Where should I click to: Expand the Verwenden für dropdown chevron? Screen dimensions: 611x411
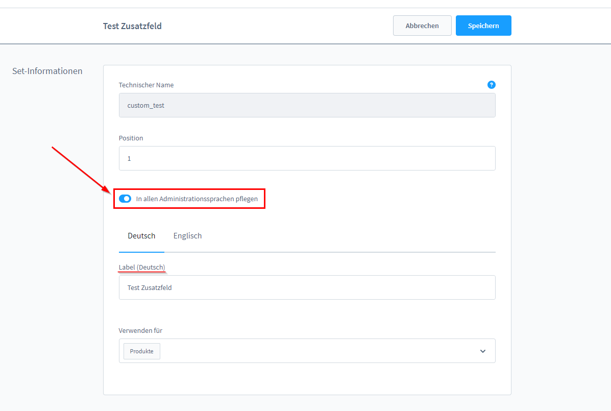point(482,351)
